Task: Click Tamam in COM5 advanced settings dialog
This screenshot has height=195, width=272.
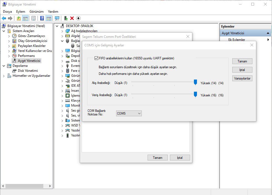Action: click(242, 61)
